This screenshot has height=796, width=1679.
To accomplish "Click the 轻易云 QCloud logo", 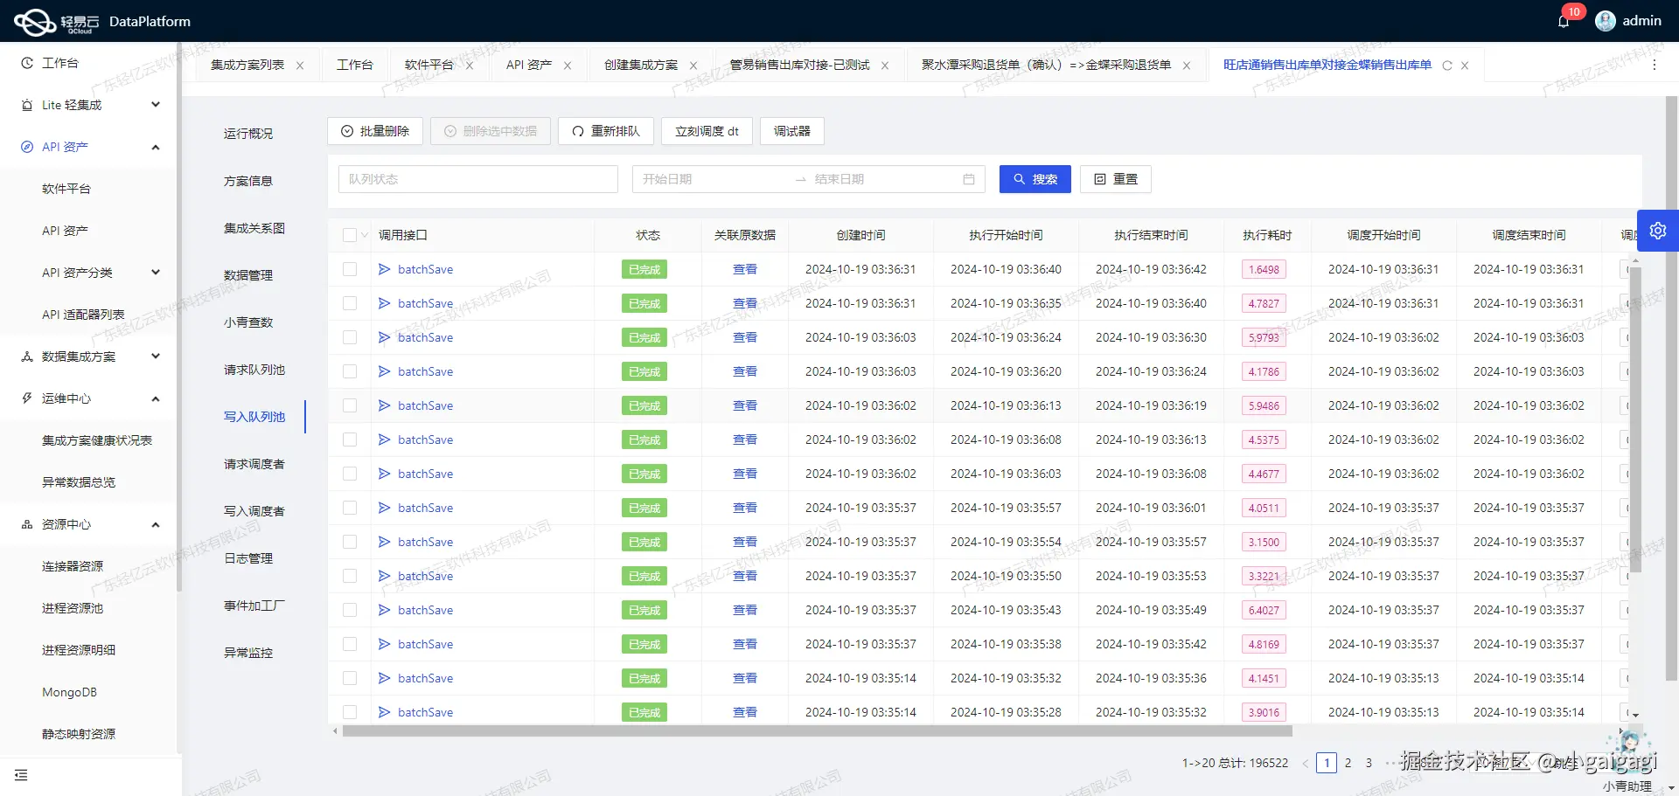I will (x=35, y=20).
